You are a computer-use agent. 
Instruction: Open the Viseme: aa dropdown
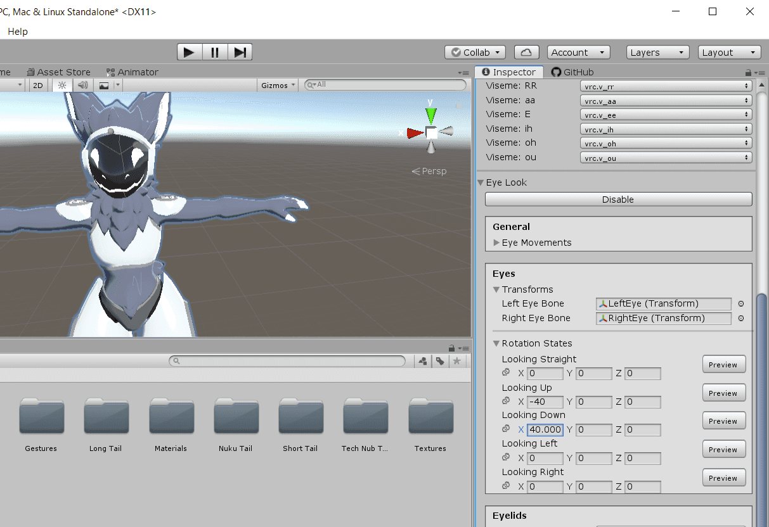(x=666, y=101)
